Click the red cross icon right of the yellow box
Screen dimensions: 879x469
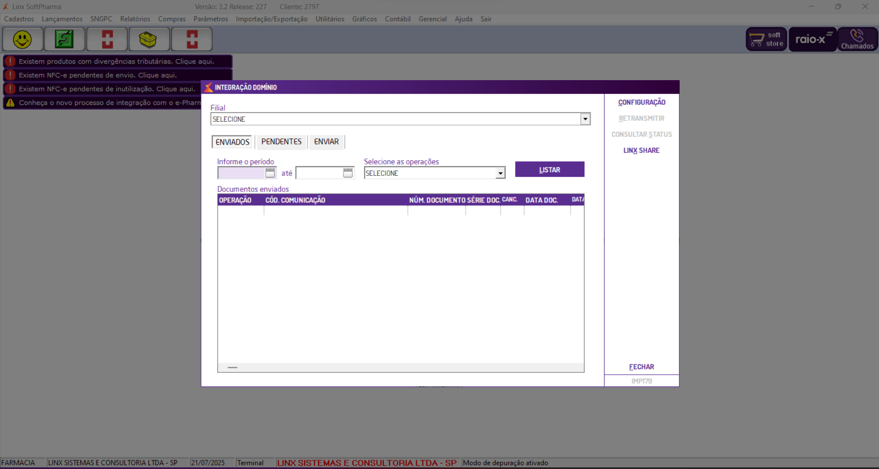point(192,39)
